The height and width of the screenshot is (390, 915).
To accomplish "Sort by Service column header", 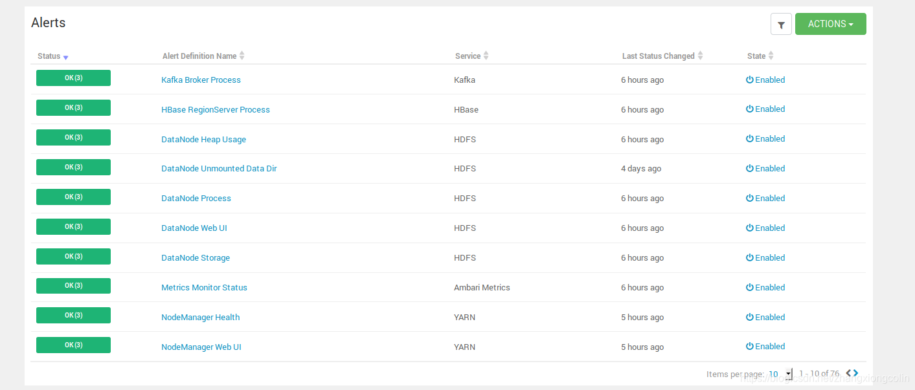I will tap(472, 56).
